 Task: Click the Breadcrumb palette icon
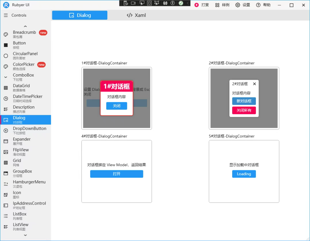pos(6,34)
